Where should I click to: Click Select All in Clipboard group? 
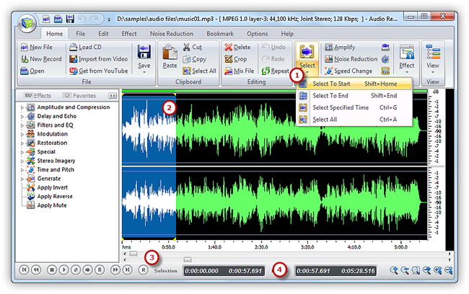point(199,71)
